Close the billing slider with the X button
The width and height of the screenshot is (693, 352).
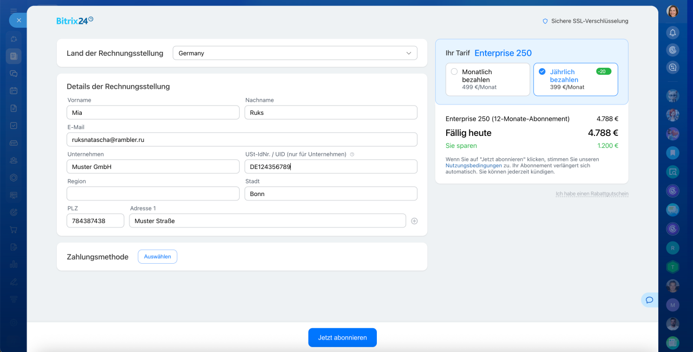[x=18, y=20]
